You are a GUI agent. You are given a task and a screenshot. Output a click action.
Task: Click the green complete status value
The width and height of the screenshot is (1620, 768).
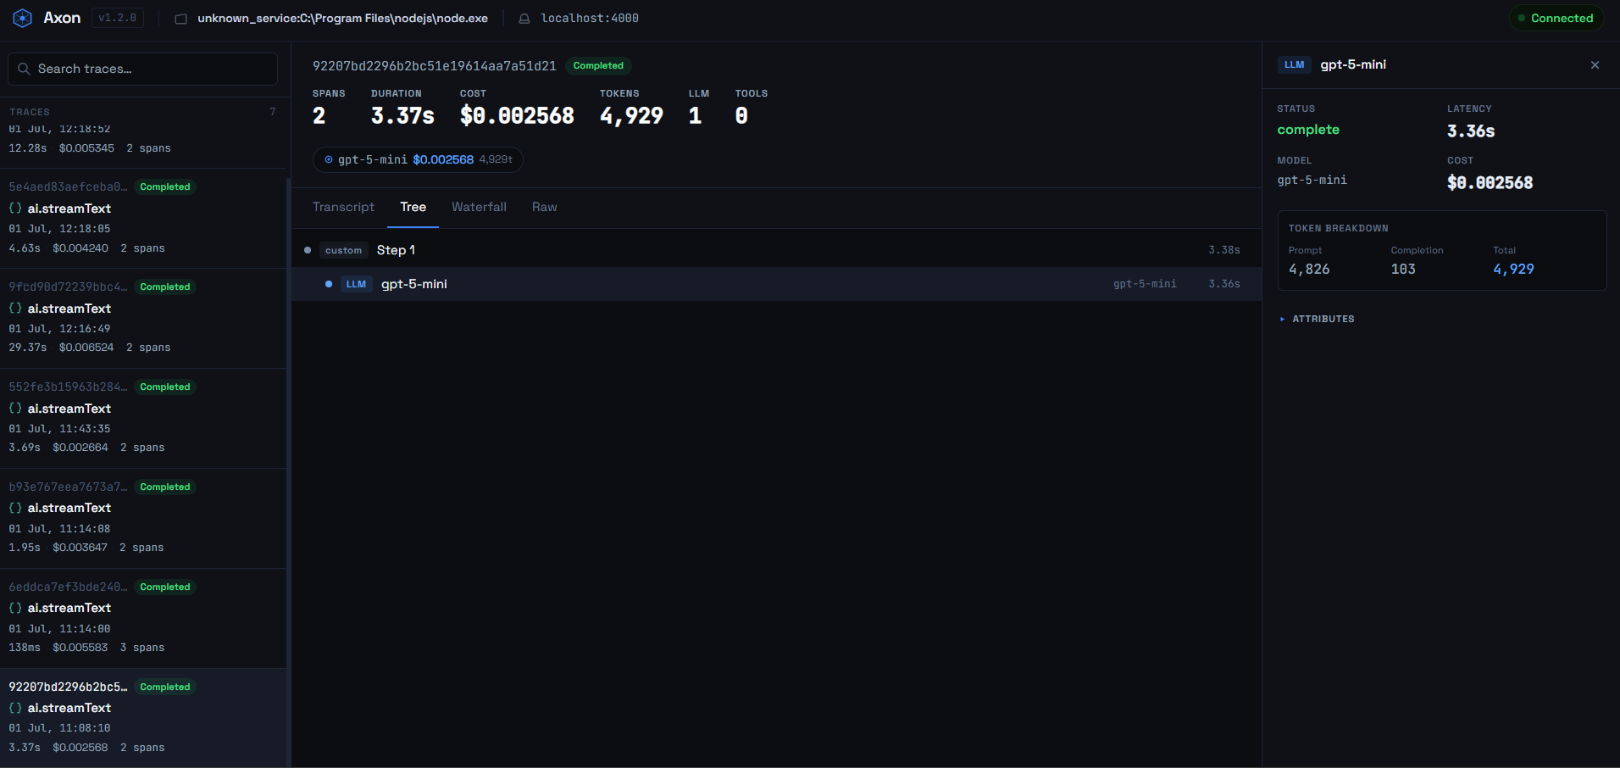coord(1308,130)
